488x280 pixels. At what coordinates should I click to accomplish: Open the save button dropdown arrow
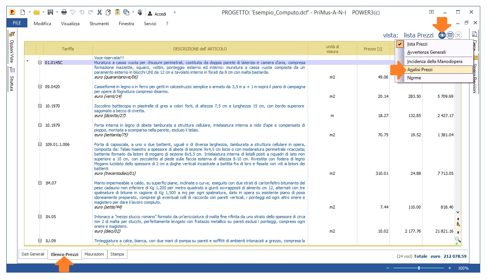(x=57, y=11)
